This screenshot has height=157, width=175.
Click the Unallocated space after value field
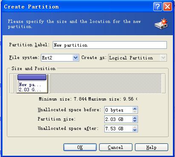(118, 129)
